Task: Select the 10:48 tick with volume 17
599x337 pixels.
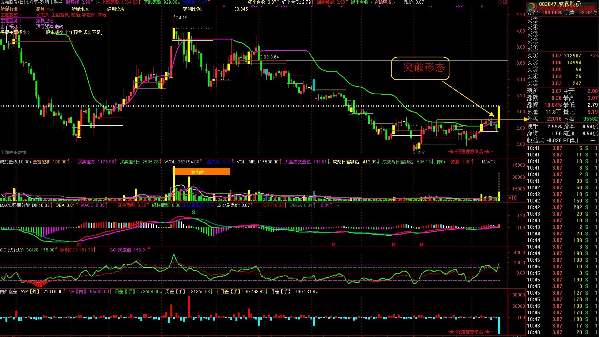Action: tap(562, 326)
